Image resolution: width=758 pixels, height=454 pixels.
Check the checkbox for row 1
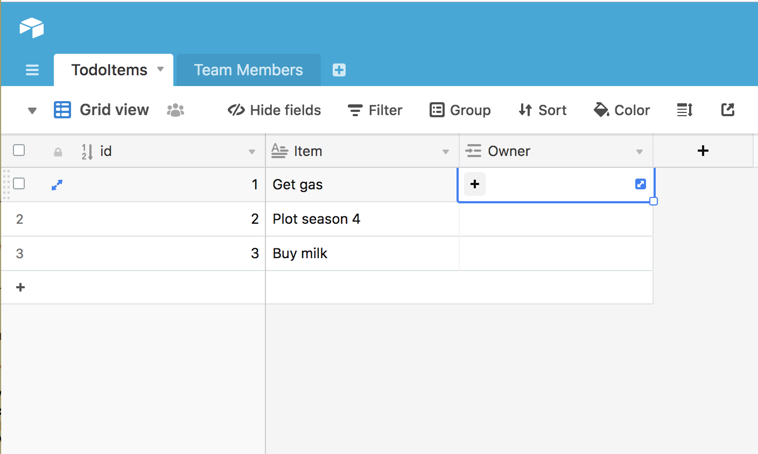(x=19, y=184)
